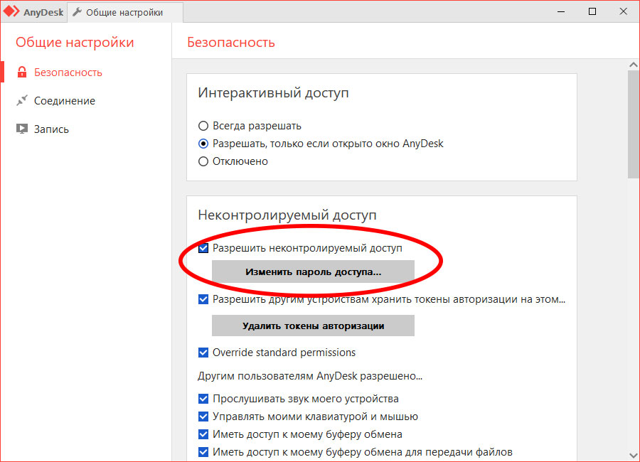Click the wrench icon on settings tab
The width and height of the screenshot is (640, 462).
77,12
